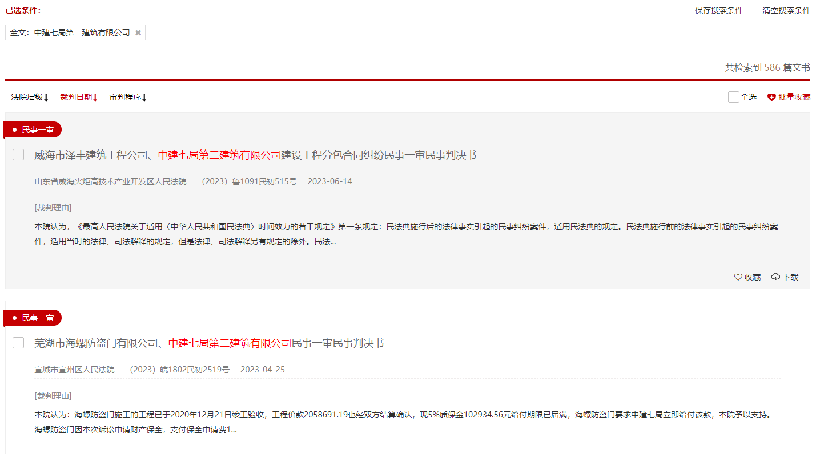Click [裁判理由] label in the 威海市泽丰 result

point(53,208)
